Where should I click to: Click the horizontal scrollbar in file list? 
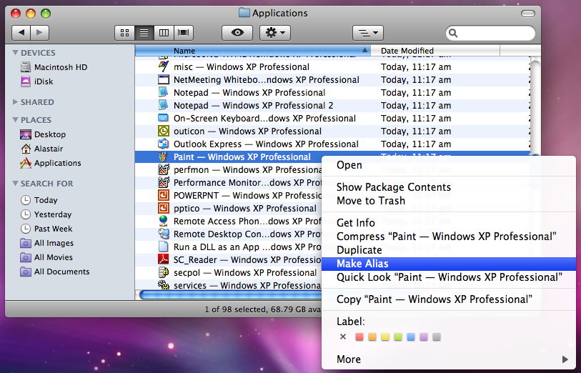(x=231, y=295)
